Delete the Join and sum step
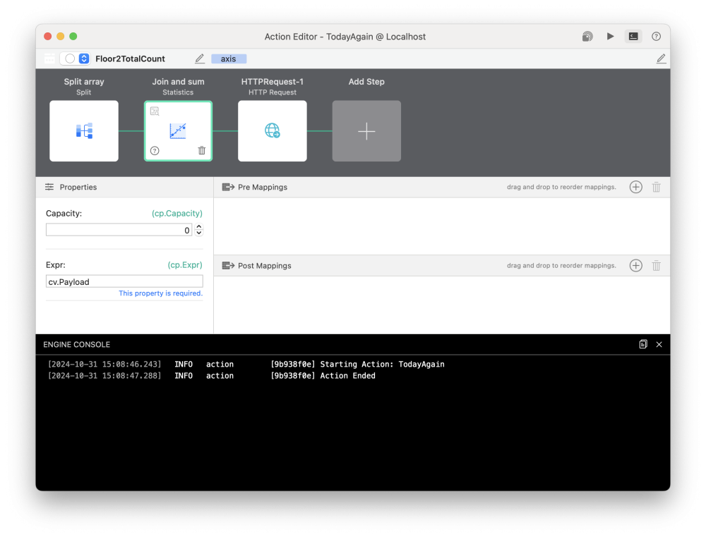706x538 pixels. (202, 151)
